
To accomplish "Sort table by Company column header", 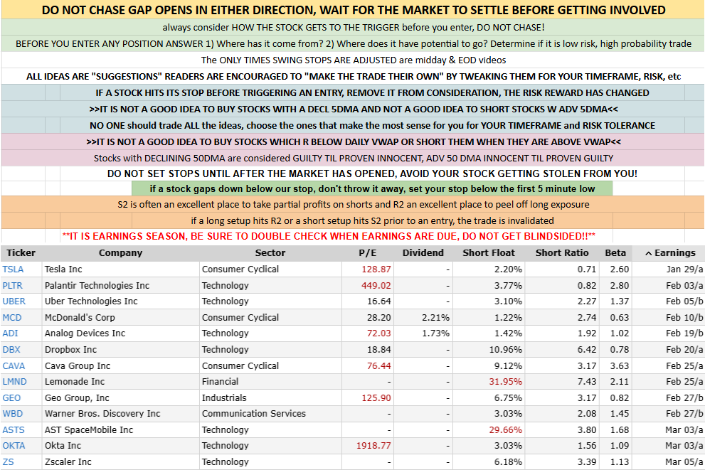I will (120, 252).
